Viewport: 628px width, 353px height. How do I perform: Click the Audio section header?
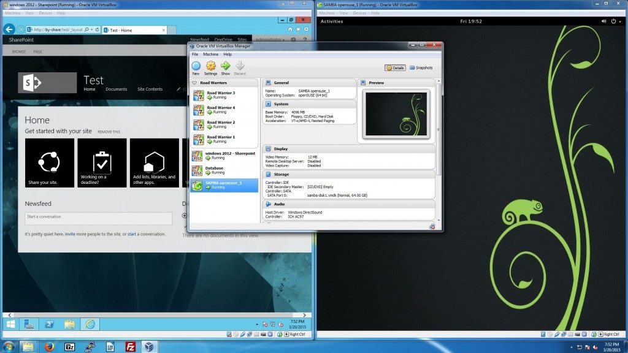(x=348, y=204)
